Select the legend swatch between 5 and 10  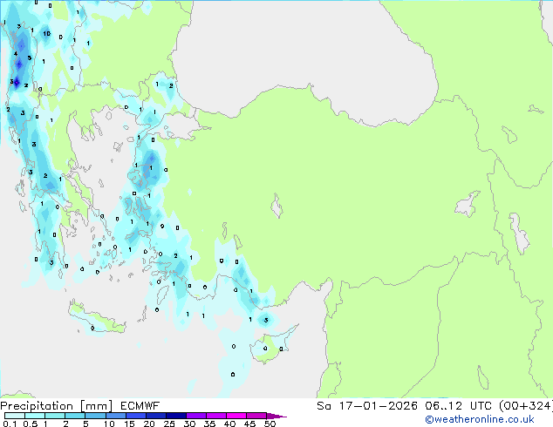click(95, 416)
